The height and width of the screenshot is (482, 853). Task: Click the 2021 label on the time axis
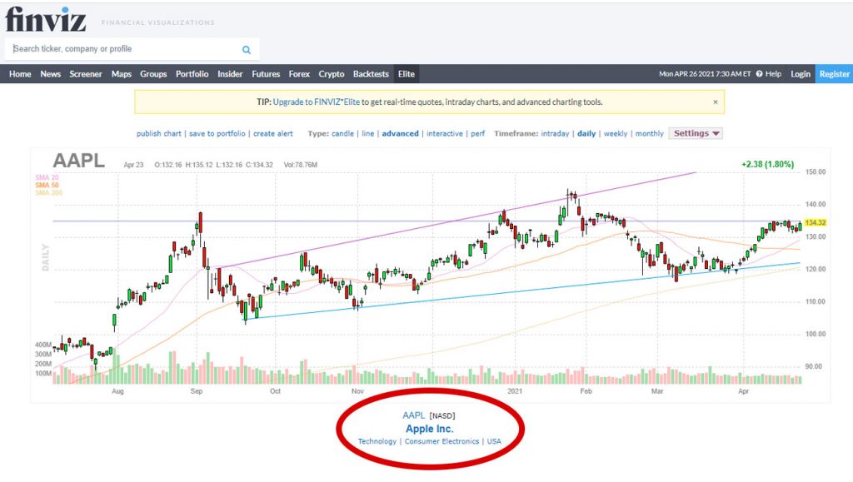tap(515, 391)
